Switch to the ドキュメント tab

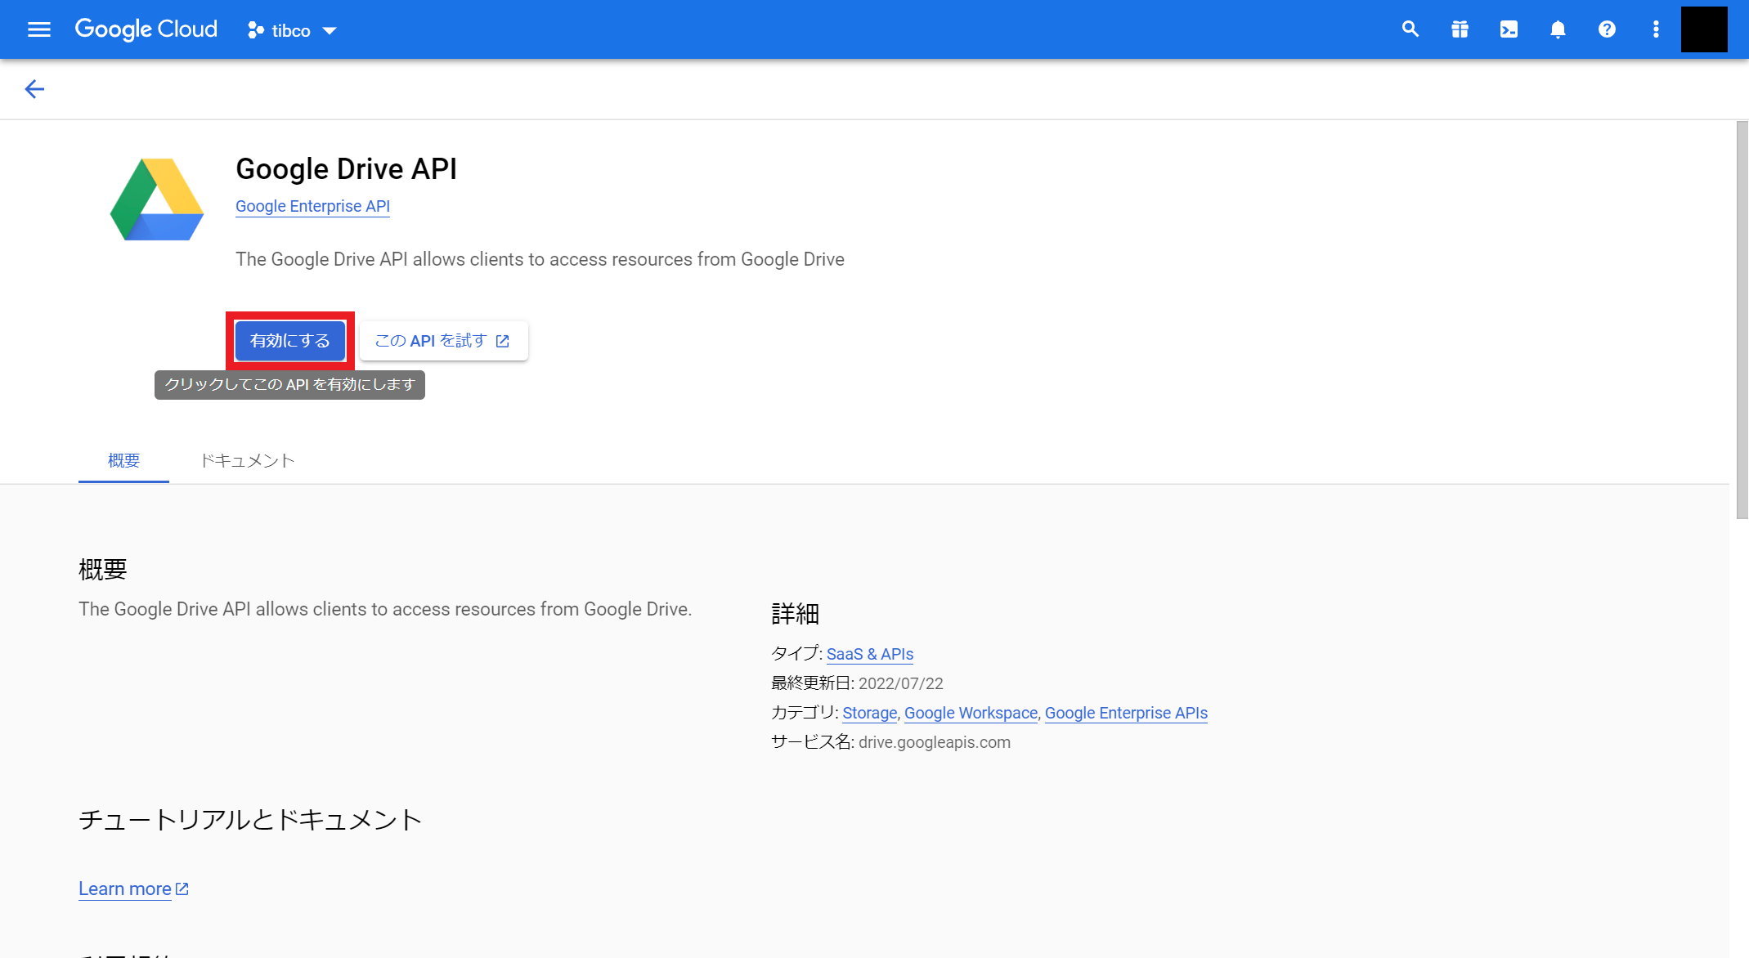pyautogui.click(x=247, y=461)
